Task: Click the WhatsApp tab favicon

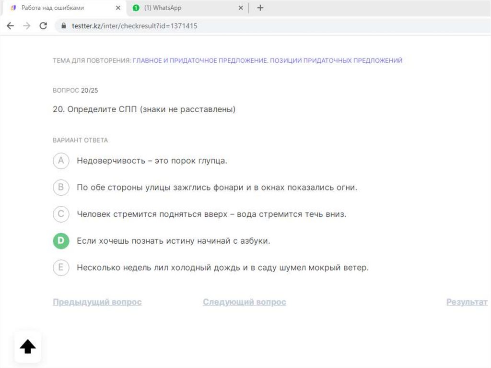Action: (136, 8)
